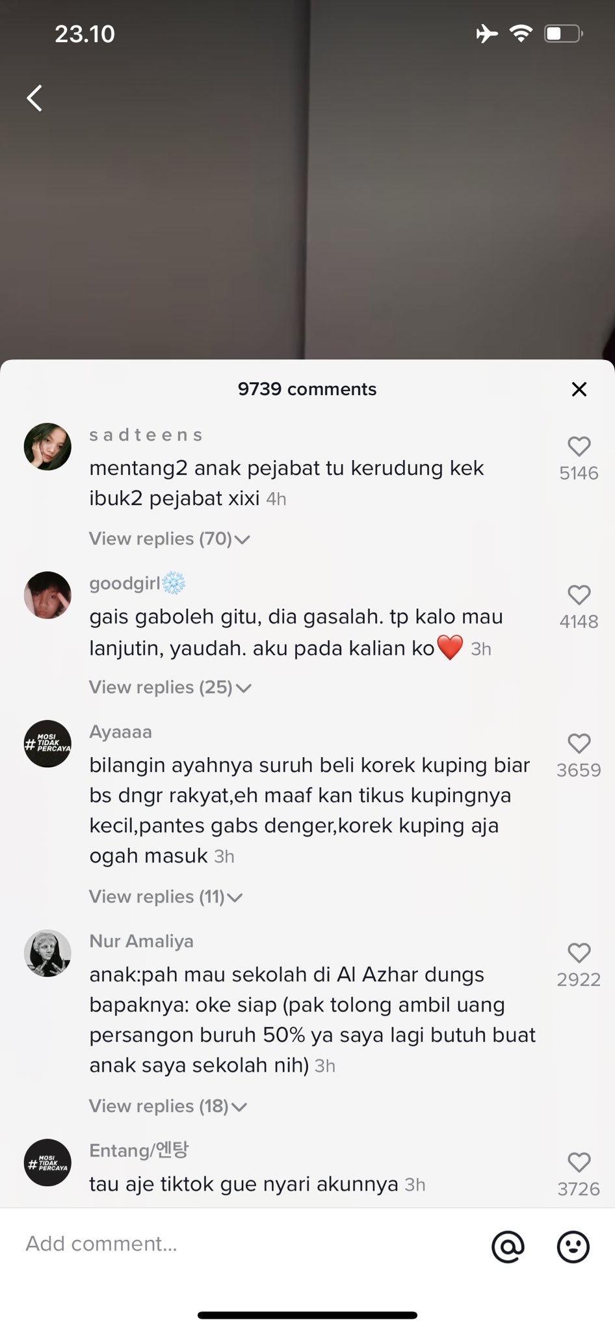Open goodgirl's avatar
The image size is (615, 1331).
pos(47,595)
